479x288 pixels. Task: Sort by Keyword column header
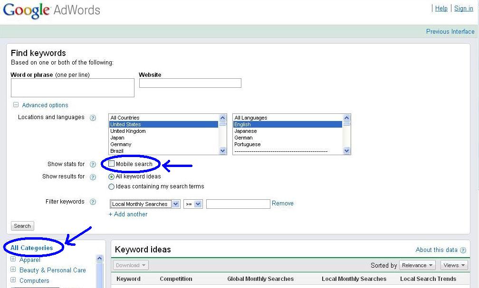click(x=128, y=279)
